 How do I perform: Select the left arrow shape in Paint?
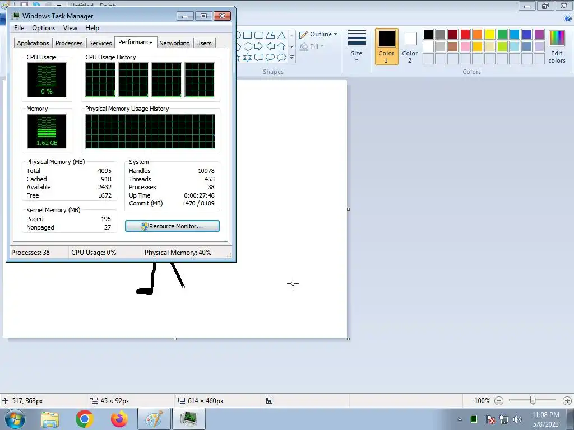pyautogui.click(x=270, y=46)
